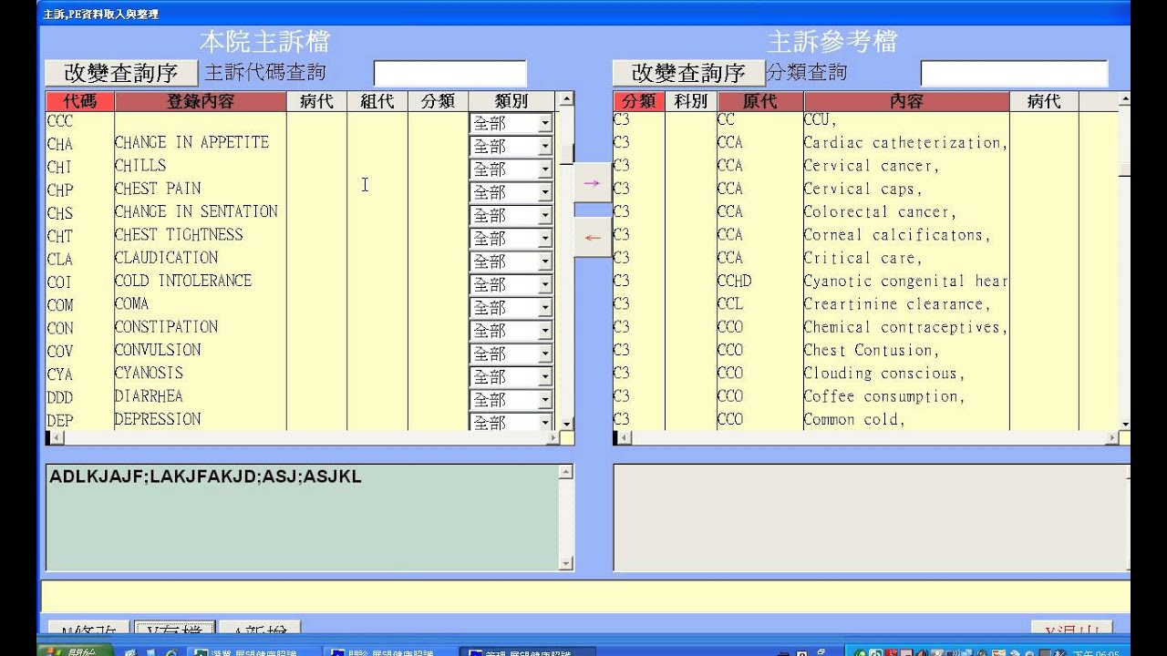This screenshot has height=656, width=1167.
Task: Open 類別 dropdown for CHANGE IN APPETITE
Action: tap(545, 146)
